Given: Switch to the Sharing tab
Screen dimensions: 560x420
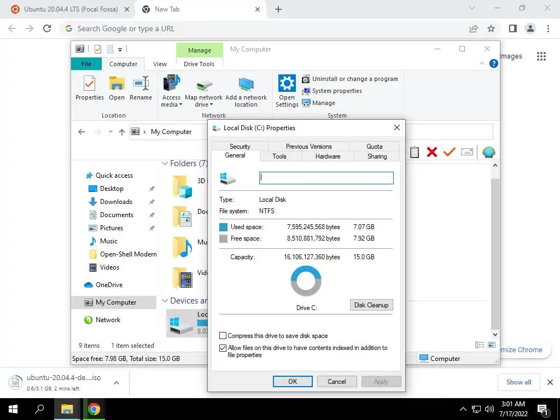Looking at the screenshot, I should click(377, 156).
